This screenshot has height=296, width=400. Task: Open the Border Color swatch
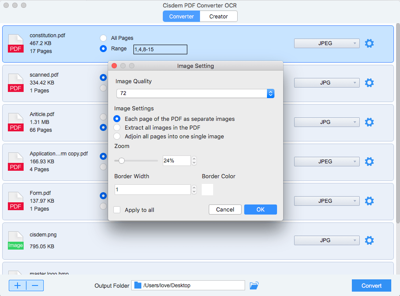pos(207,190)
